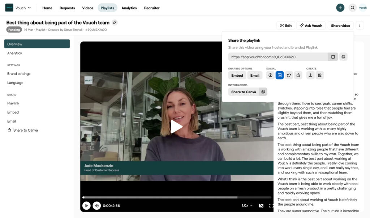Screen dimensions: 370x218
Task: Open Analytics in the left sidebar
Action: click(14, 53)
